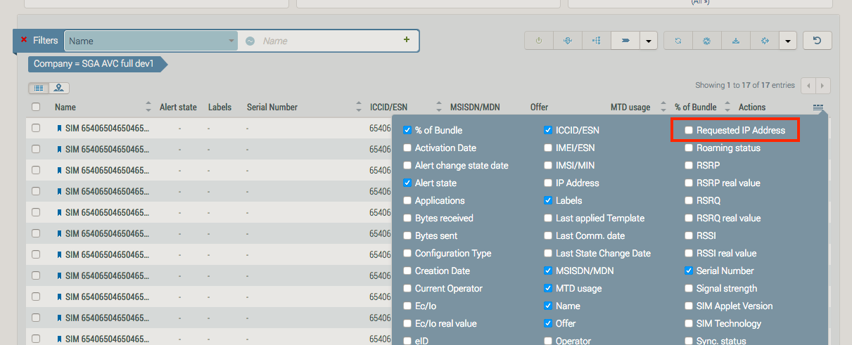Add filter with the green plus icon
This screenshot has height=345, width=852.
[407, 40]
